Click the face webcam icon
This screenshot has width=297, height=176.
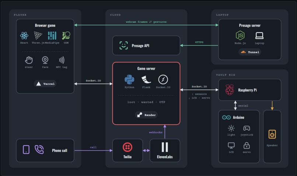[45, 60]
